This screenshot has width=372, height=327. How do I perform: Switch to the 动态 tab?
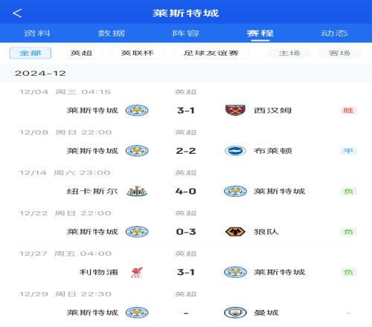(335, 33)
